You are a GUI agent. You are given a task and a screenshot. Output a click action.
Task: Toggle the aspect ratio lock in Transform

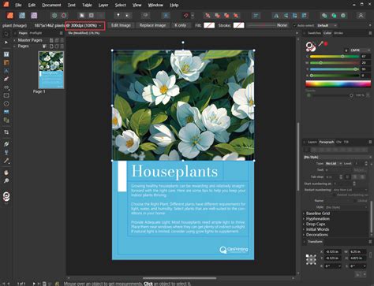coord(370,254)
